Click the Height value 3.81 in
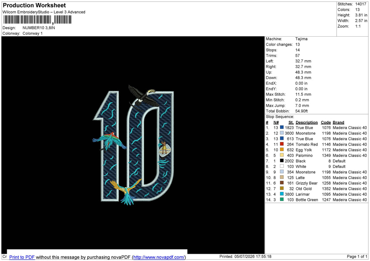The width and height of the screenshot is (370, 261). 361,15
